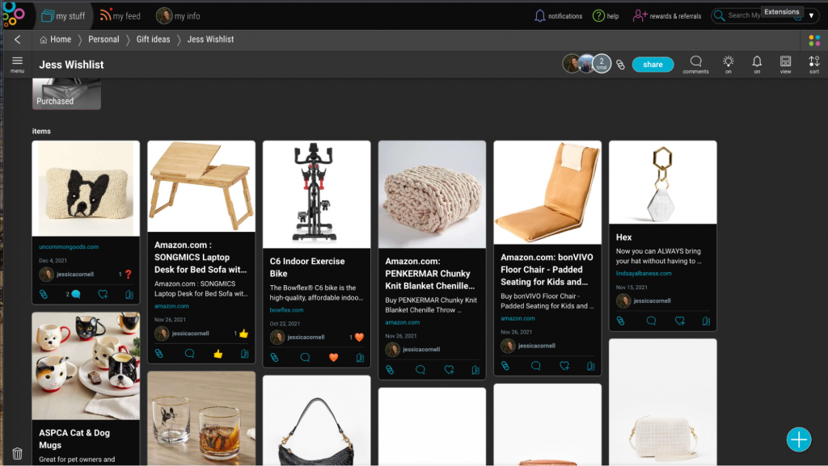
Task: Add heart reaction to the Hex card
Action: [x=679, y=321]
